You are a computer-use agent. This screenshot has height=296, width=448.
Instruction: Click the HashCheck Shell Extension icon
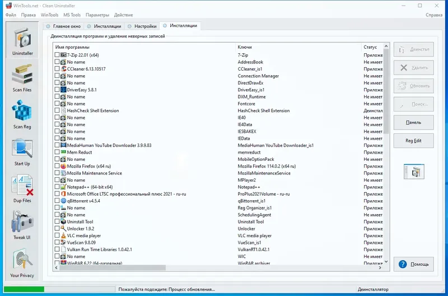(63, 110)
